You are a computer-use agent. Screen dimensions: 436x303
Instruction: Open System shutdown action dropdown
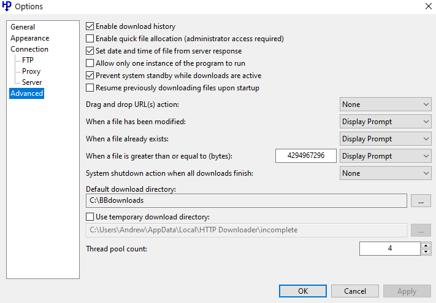[385, 173]
